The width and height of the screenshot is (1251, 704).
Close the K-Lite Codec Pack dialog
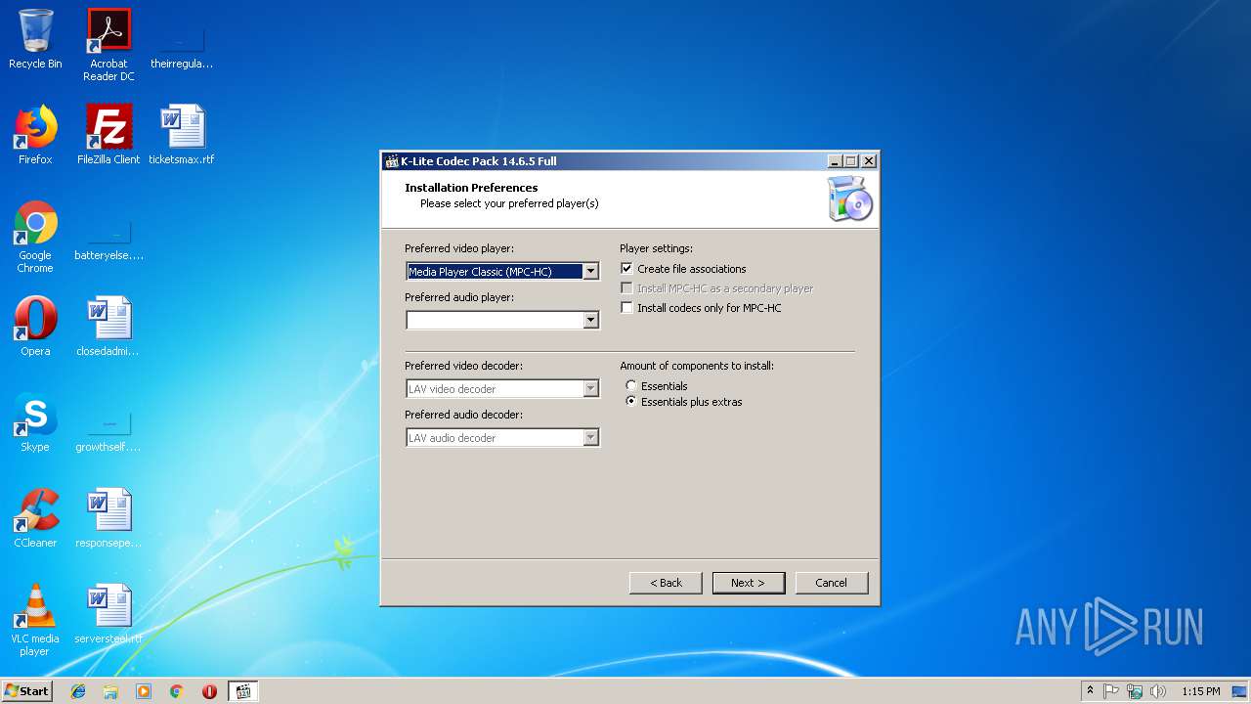click(x=868, y=161)
